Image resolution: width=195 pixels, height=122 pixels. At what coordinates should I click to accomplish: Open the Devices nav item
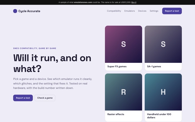click(x=142, y=11)
